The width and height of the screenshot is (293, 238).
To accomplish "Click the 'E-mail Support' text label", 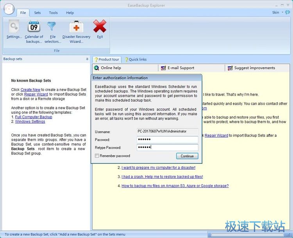I will 181,68.
